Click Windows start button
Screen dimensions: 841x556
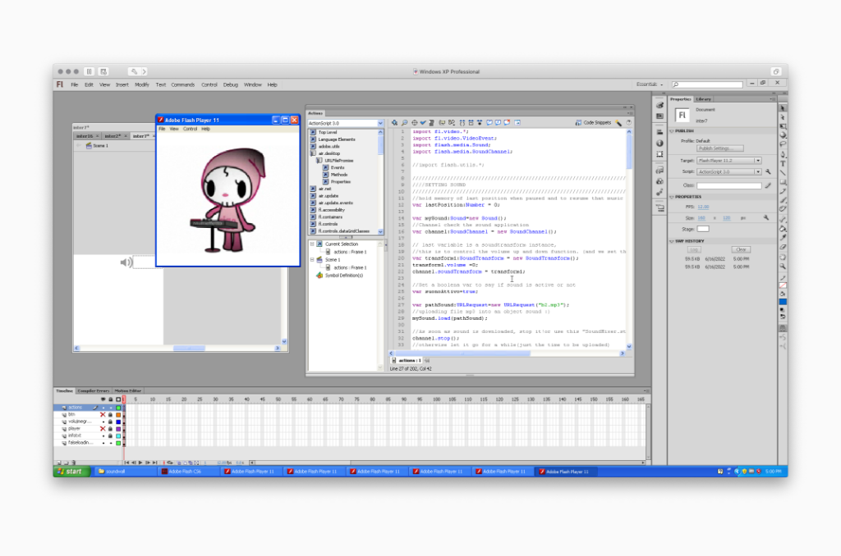tap(72, 472)
